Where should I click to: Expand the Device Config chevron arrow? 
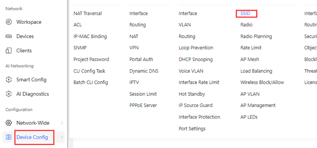click(x=62, y=137)
